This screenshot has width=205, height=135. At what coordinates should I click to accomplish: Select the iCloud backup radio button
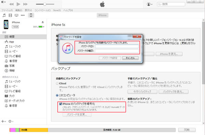coord(57,83)
